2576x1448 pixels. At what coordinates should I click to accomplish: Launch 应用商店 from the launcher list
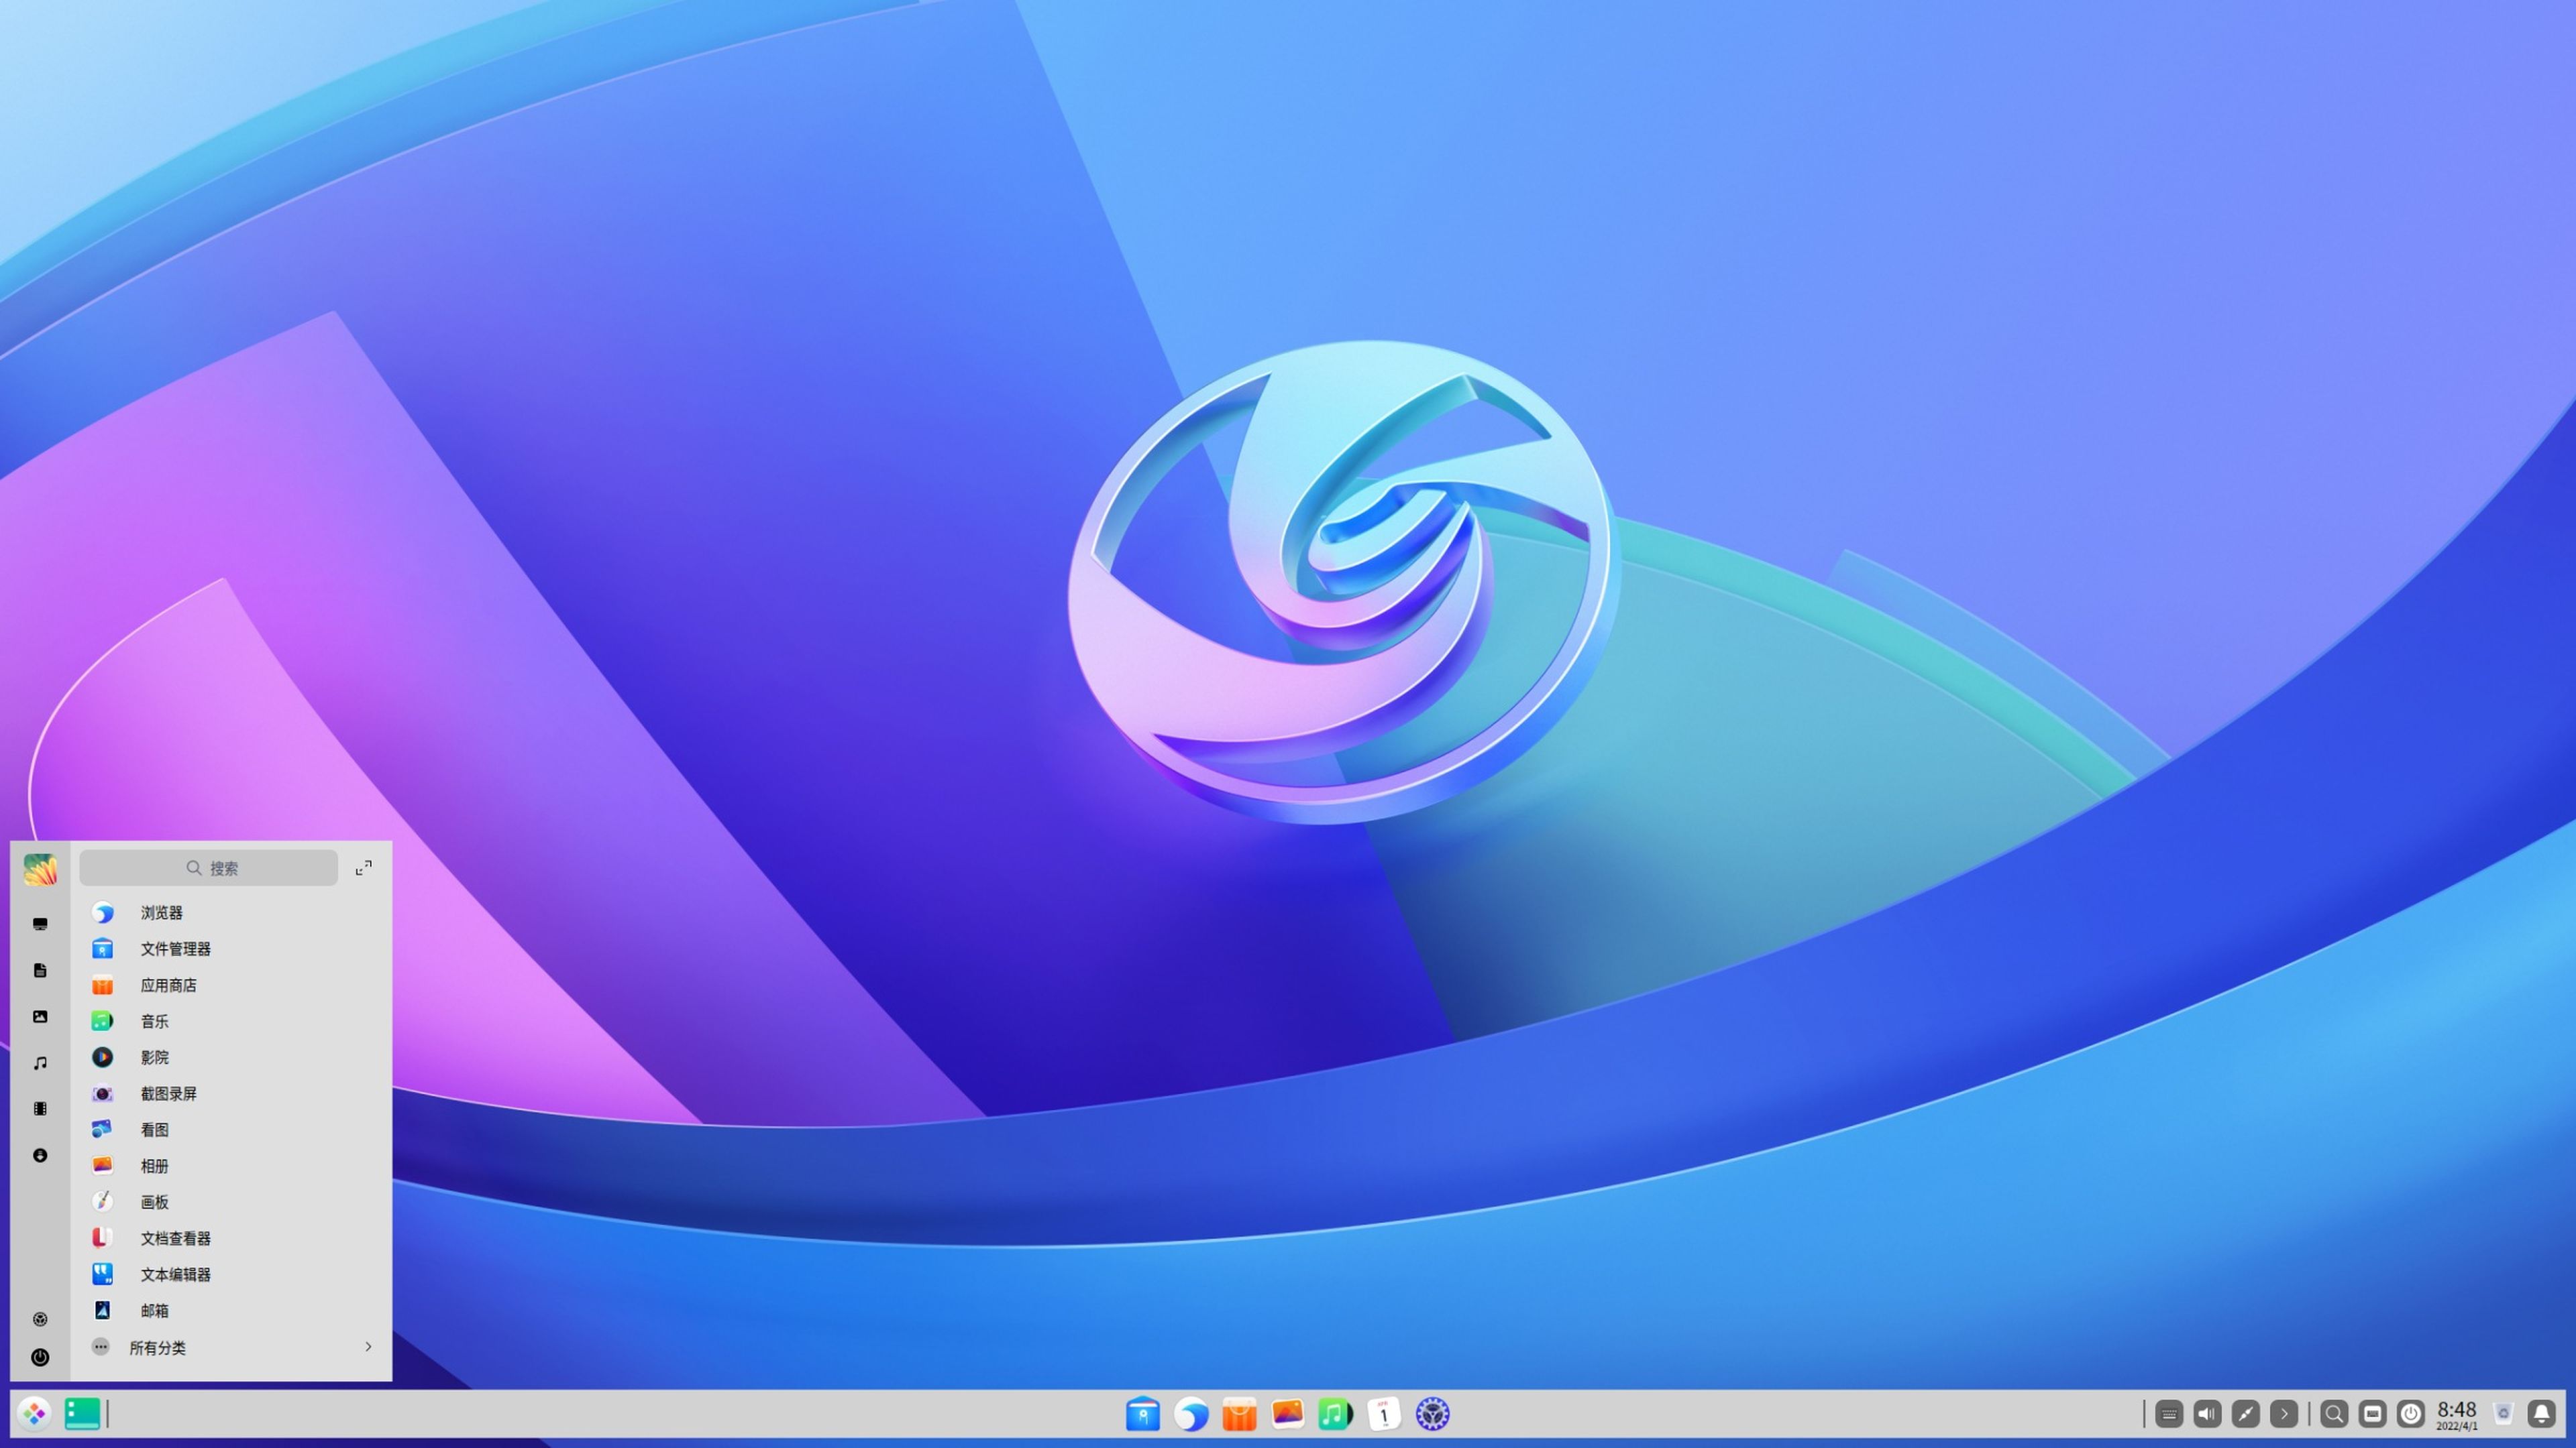pyautogui.click(x=231, y=985)
